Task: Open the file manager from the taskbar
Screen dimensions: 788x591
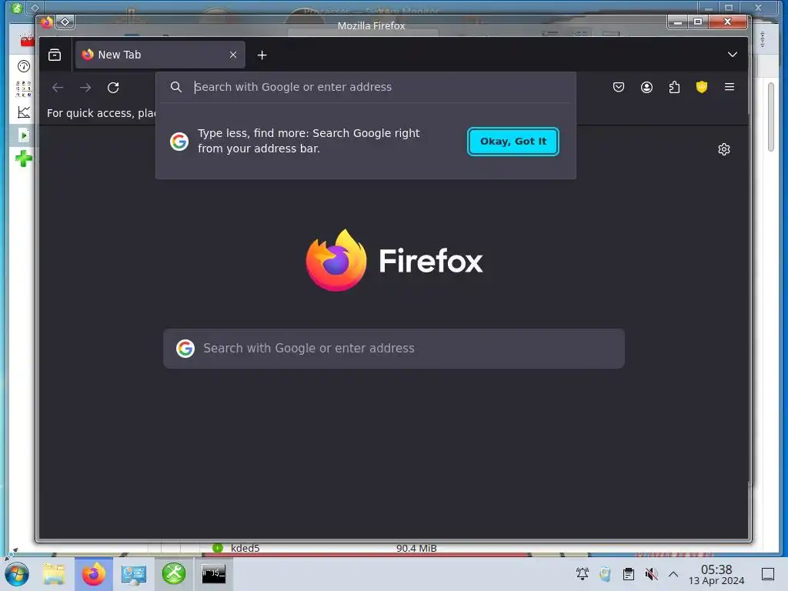Action: tap(54, 574)
